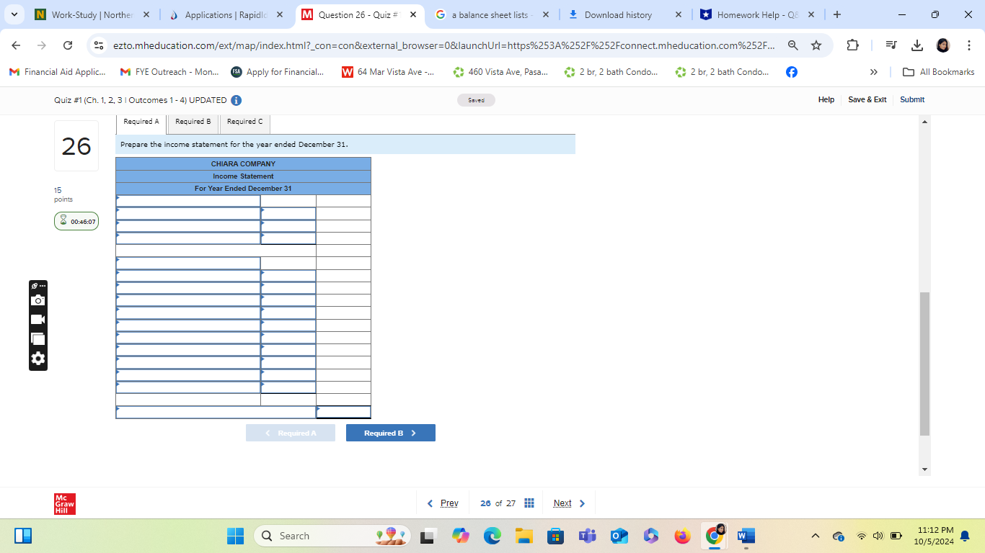Open the settings gear in side toolbar
This screenshot has width=985, height=553.
(x=38, y=358)
